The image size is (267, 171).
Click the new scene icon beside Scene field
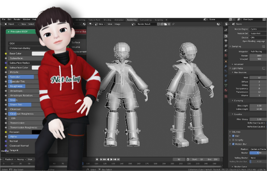click(231, 19)
